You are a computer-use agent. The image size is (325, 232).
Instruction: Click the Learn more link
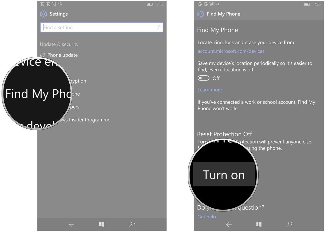click(210, 89)
